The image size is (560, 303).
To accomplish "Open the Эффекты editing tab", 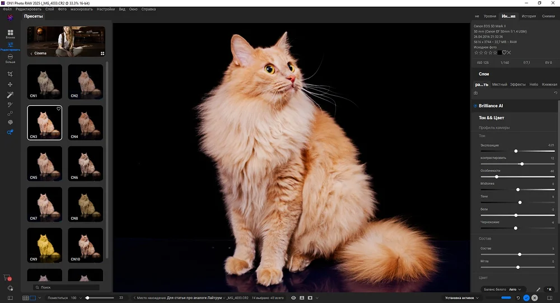I will point(517,85).
